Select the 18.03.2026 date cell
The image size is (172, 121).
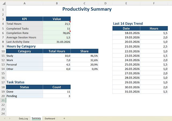(126, 33)
